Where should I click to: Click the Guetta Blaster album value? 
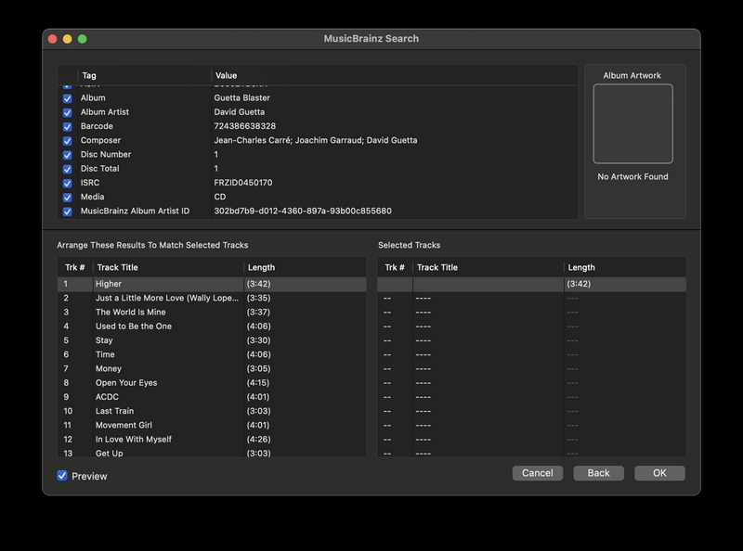click(x=241, y=98)
